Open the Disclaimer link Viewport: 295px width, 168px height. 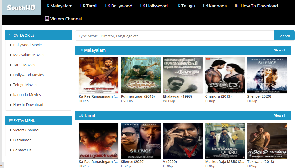(x=22, y=140)
